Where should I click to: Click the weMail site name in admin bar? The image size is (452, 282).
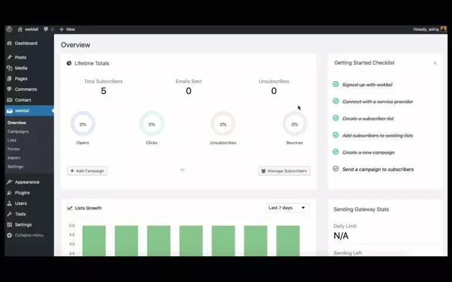(31, 29)
